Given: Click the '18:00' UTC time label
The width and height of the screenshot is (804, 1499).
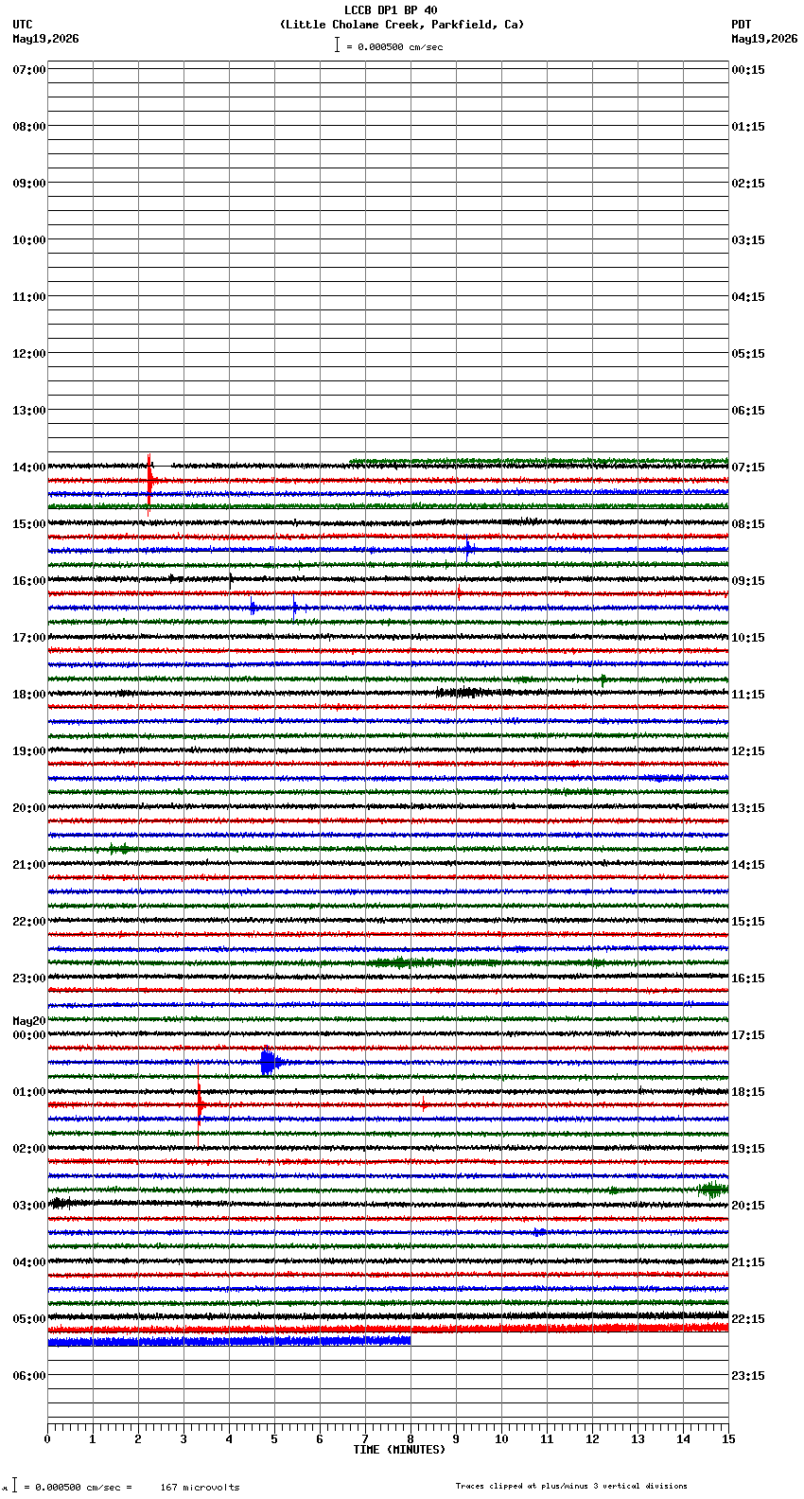Looking at the screenshot, I should click(29, 695).
